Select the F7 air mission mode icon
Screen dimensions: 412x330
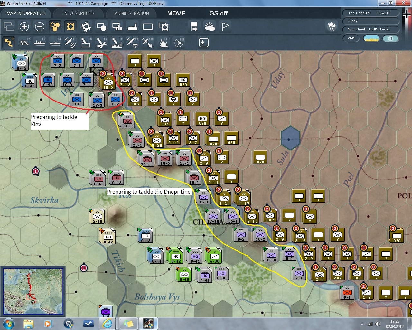click(101, 43)
